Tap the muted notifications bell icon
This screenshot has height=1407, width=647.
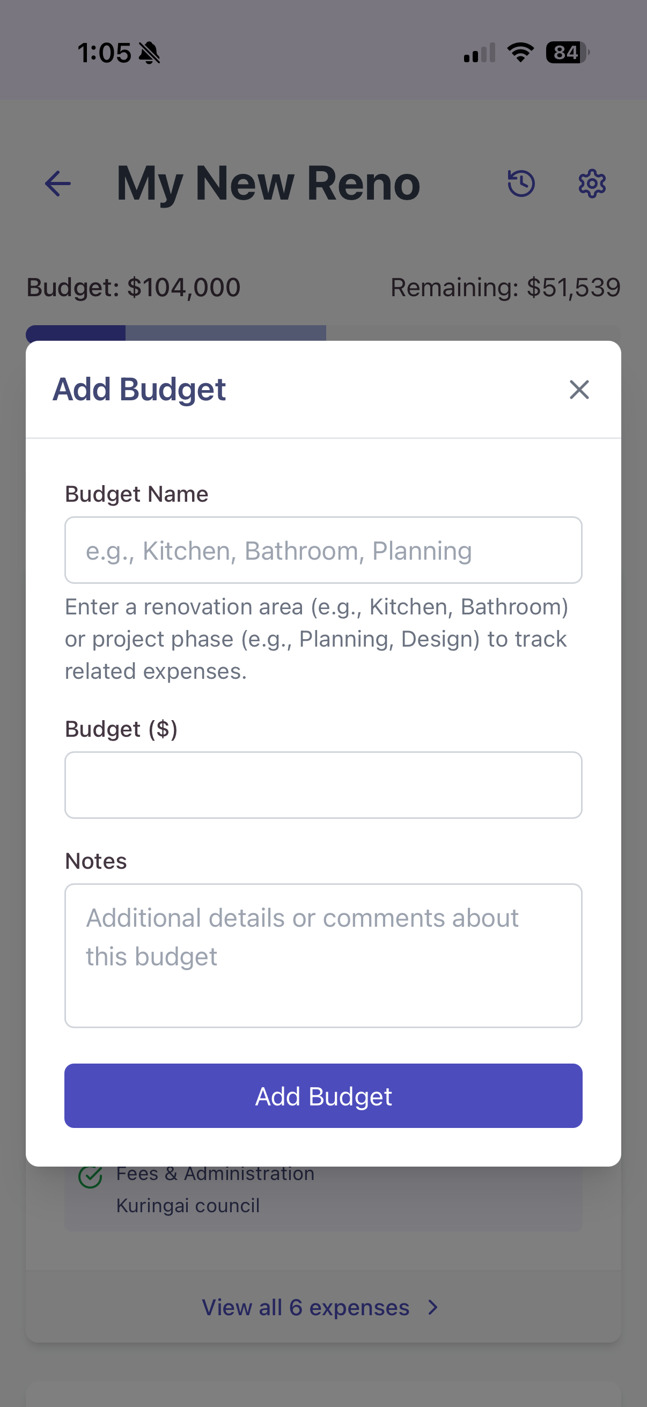tap(150, 52)
